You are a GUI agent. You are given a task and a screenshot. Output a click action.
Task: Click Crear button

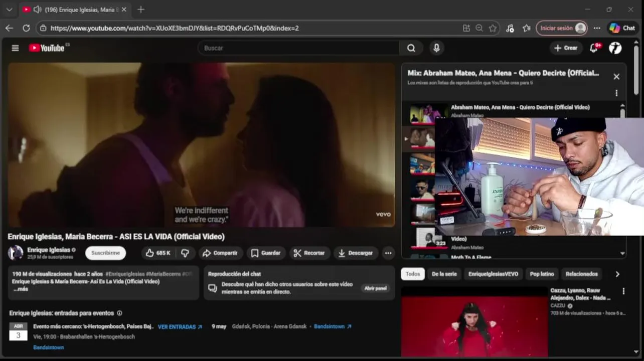[x=566, y=48]
